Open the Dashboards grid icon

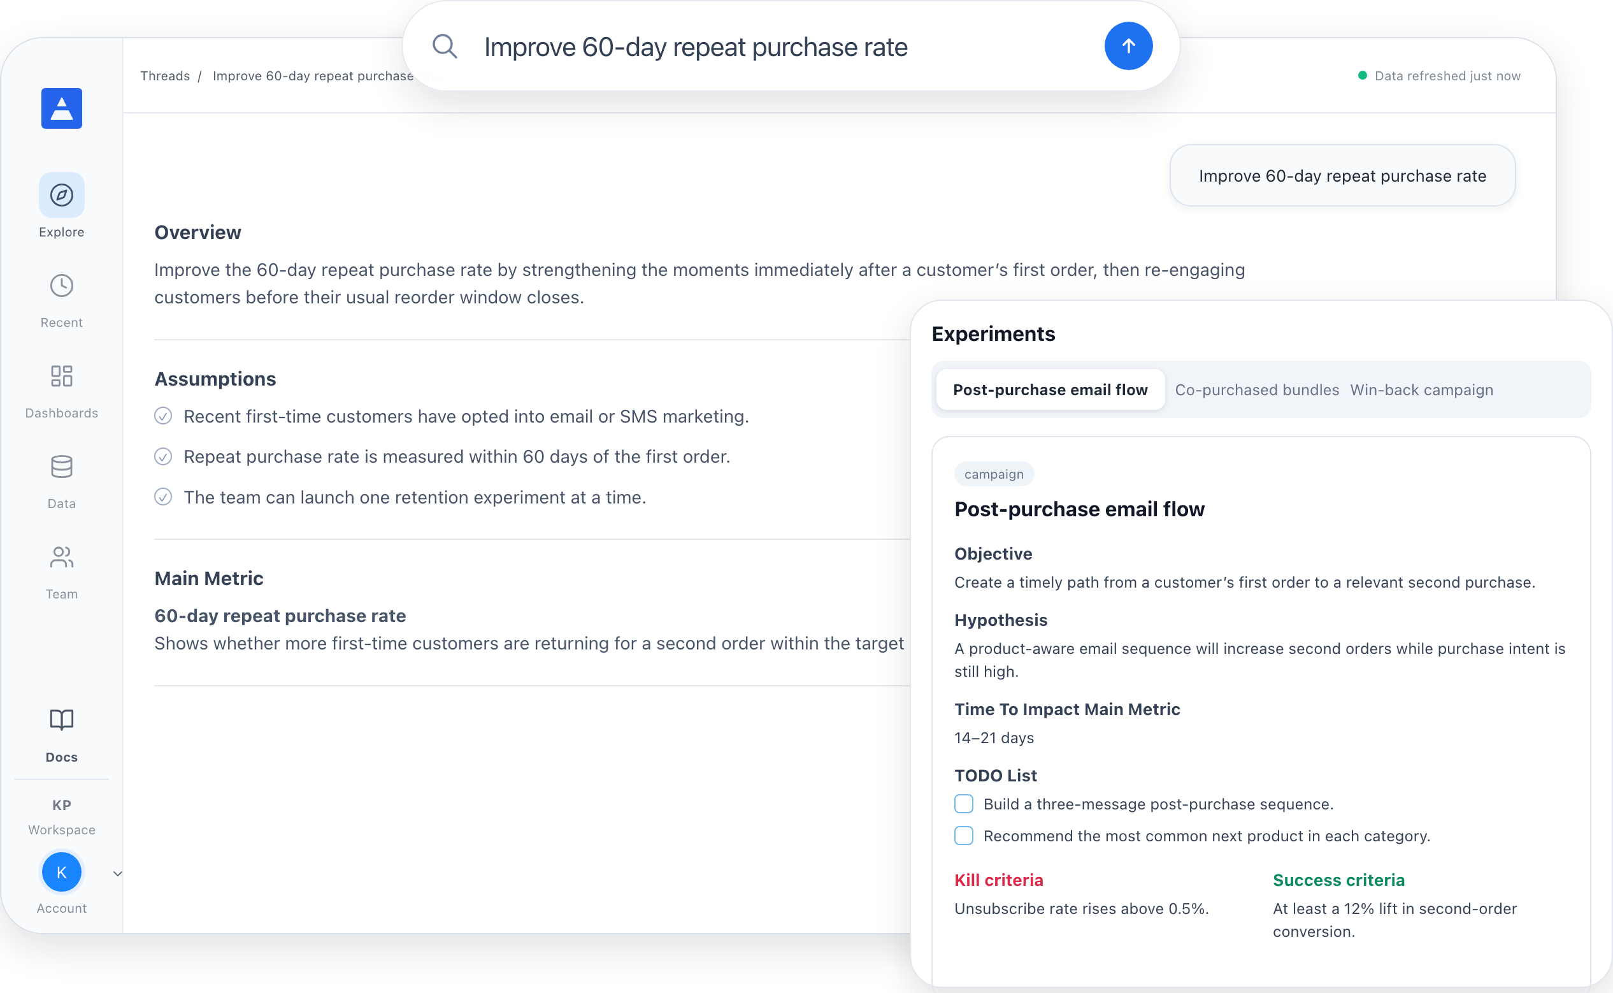coord(62,376)
